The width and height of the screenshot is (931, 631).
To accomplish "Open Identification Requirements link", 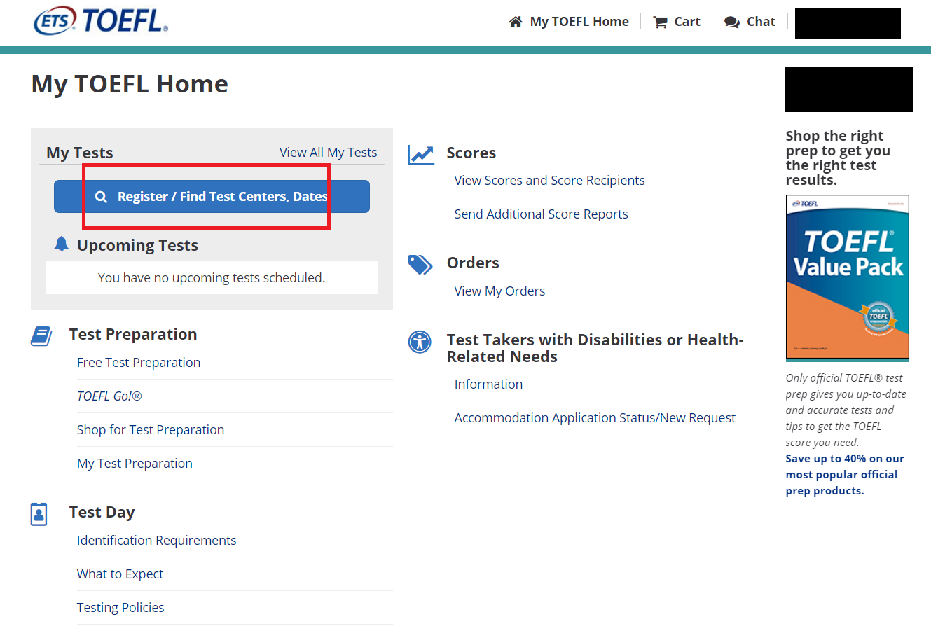I will tap(156, 540).
